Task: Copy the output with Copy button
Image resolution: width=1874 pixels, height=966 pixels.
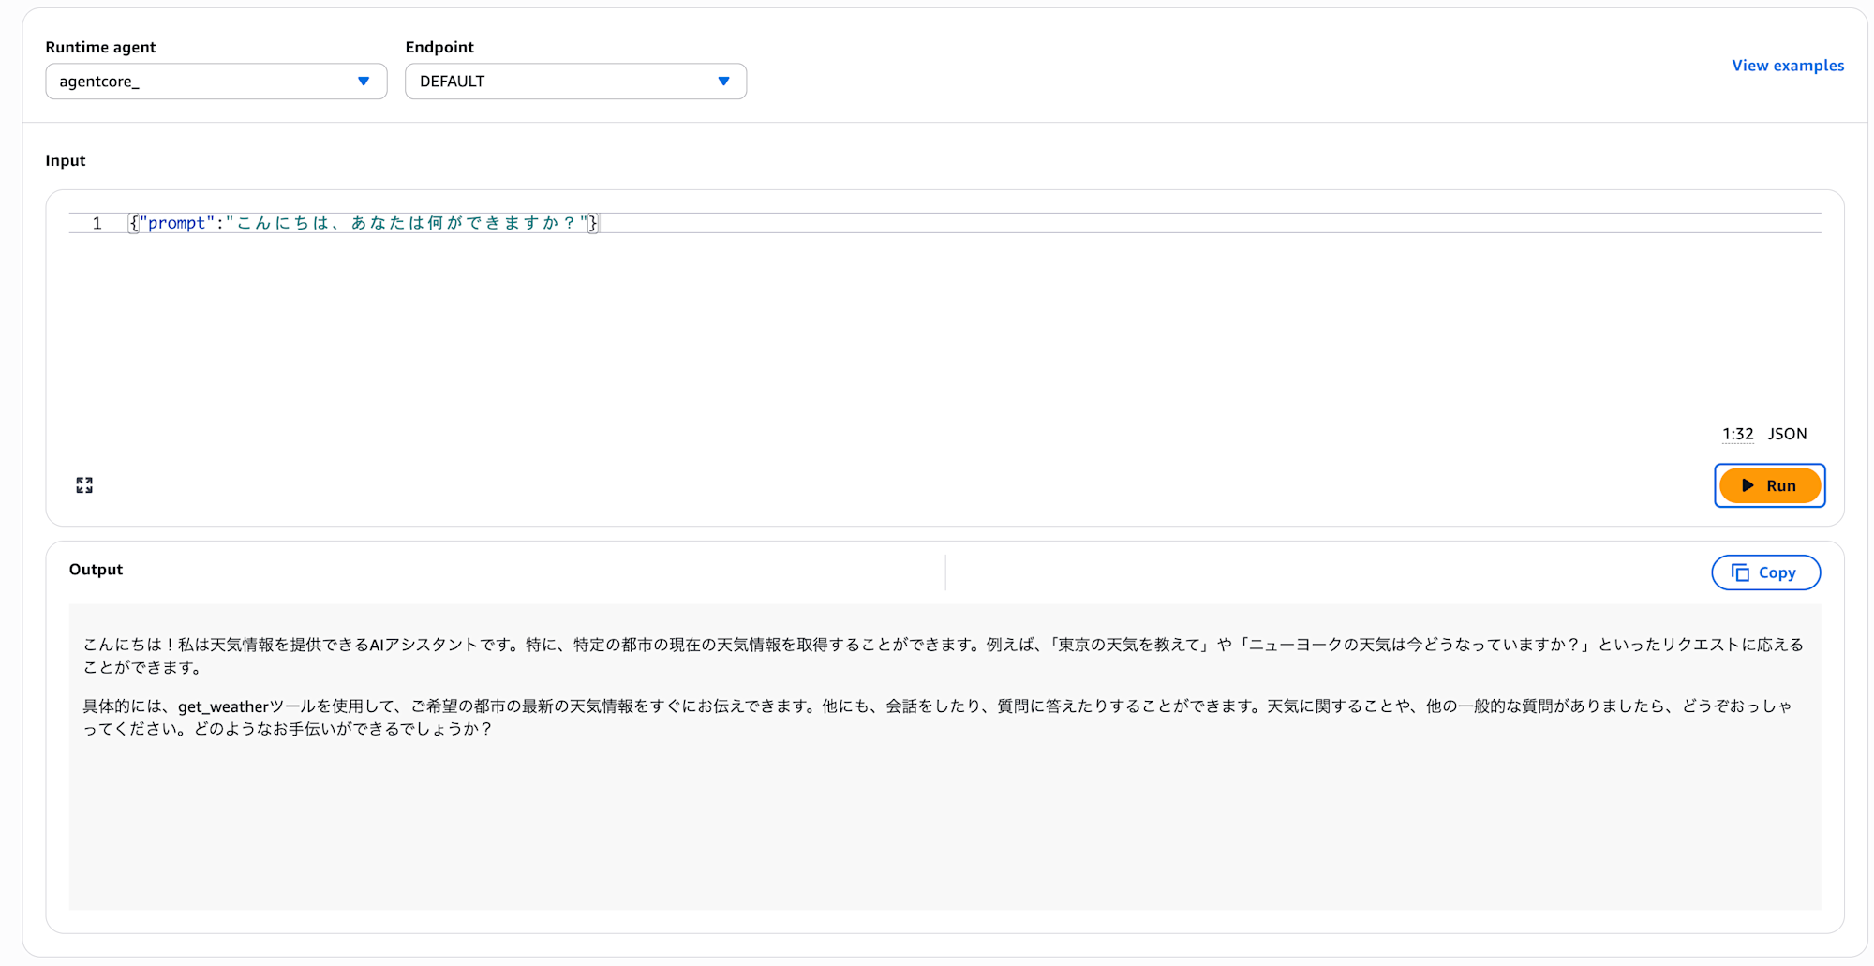Action: 1765,572
